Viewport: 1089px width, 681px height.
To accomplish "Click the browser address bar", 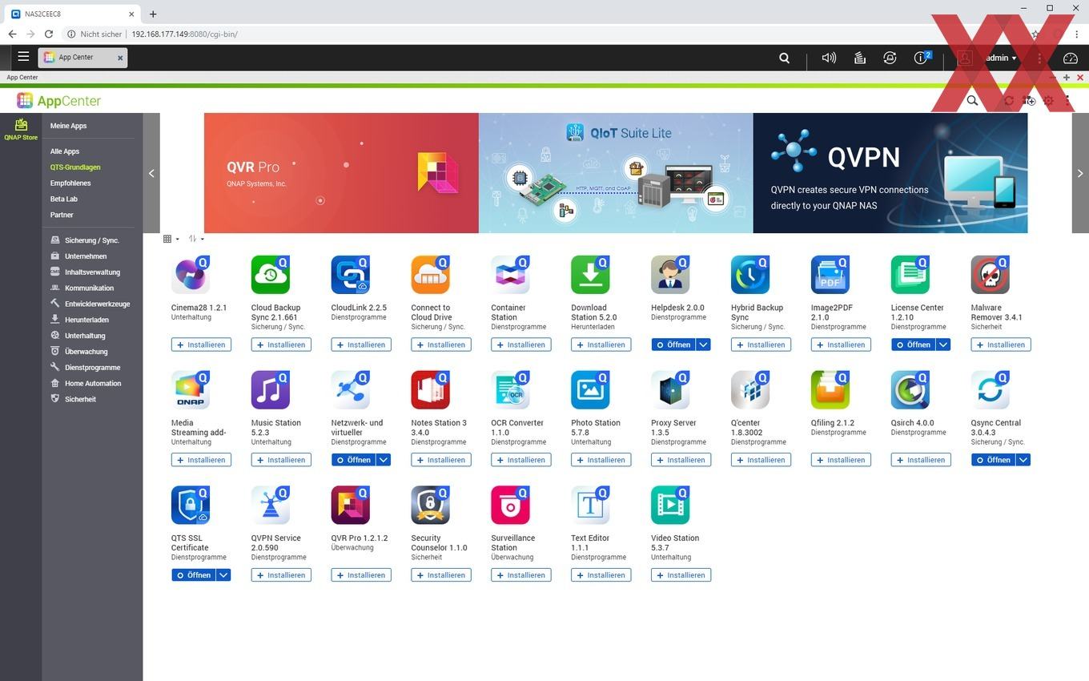I will pyautogui.click(x=544, y=34).
